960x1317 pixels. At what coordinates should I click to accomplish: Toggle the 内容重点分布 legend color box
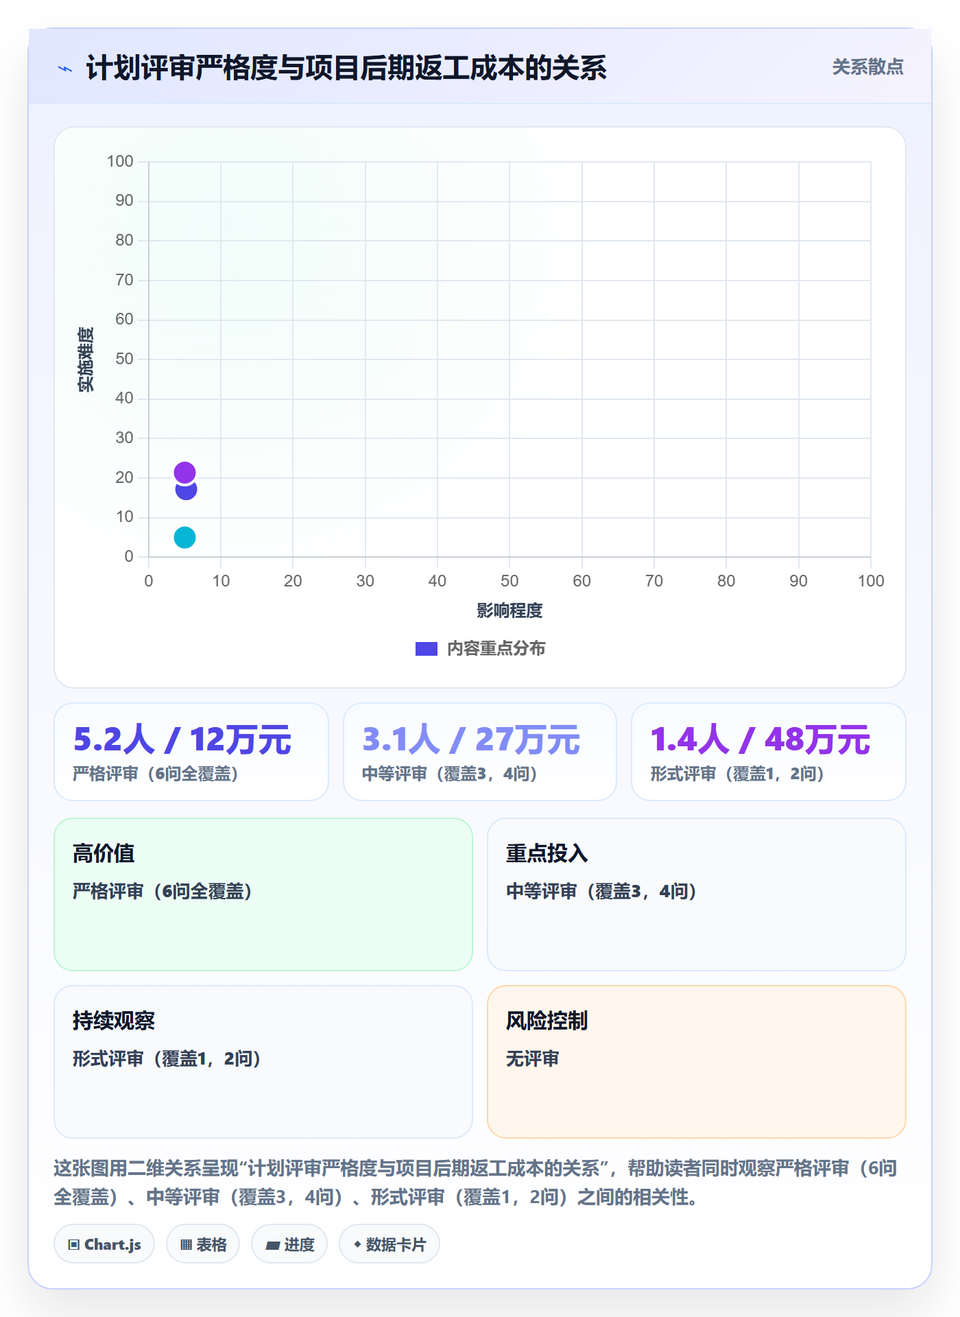coord(427,649)
